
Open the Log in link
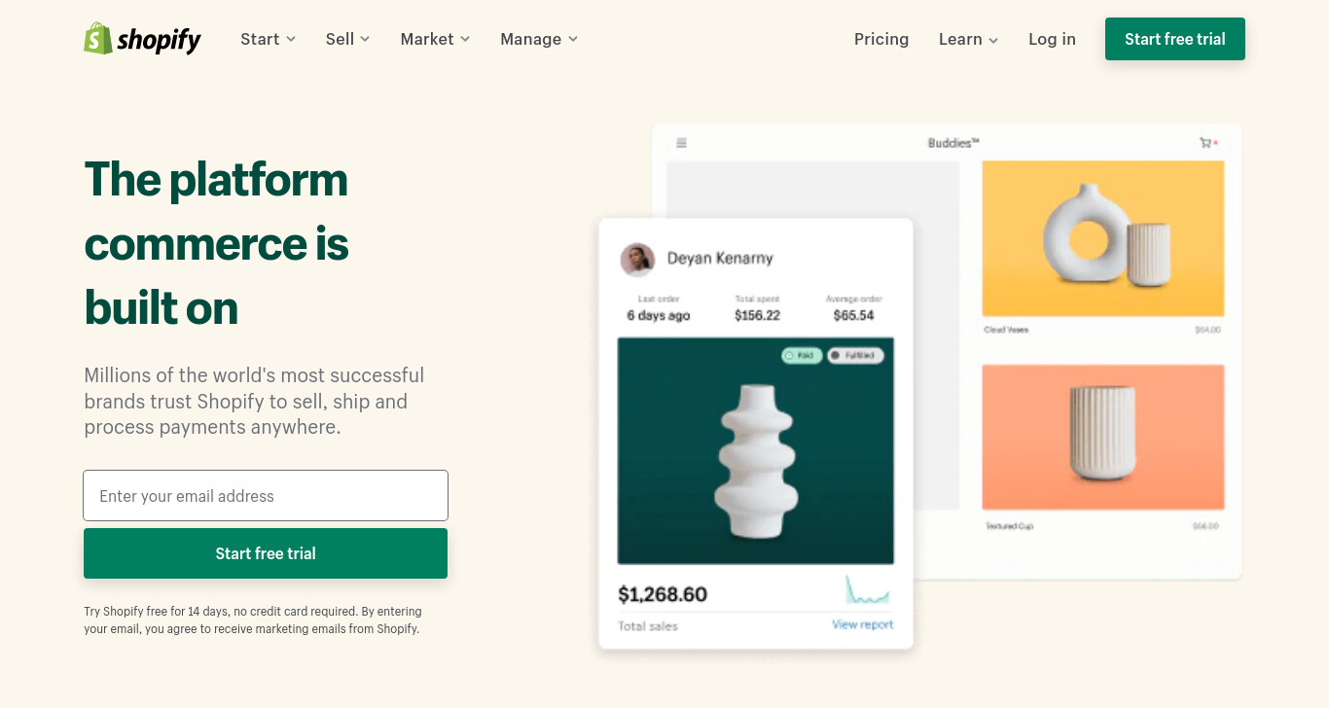click(1052, 39)
